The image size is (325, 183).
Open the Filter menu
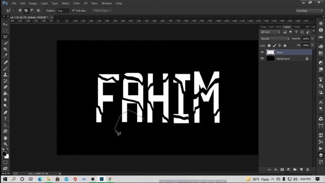pyautogui.click(x=77, y=4)
